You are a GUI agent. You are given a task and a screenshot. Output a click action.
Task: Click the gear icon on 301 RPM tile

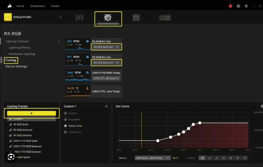click(x=87, y=57)
